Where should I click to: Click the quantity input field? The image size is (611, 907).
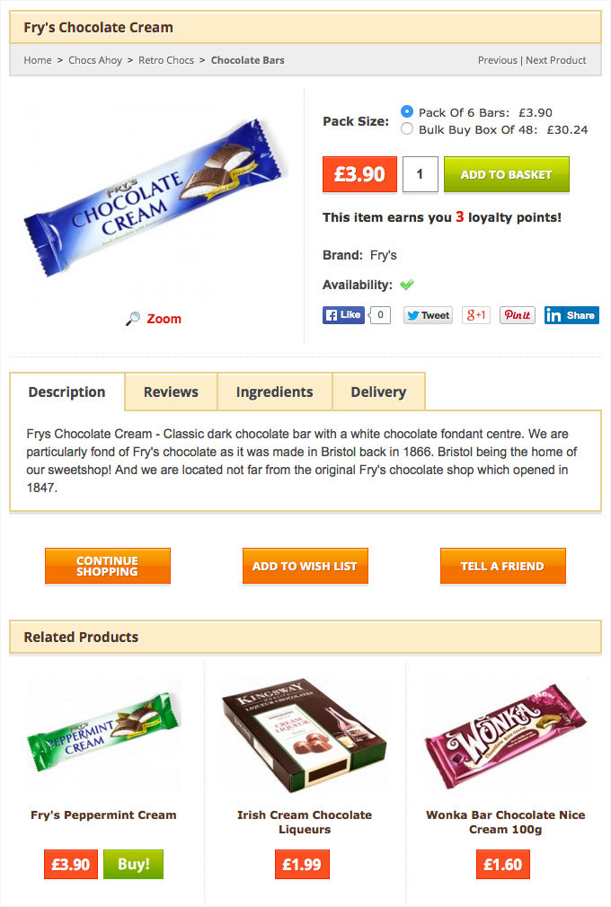(x=421, y=174)
